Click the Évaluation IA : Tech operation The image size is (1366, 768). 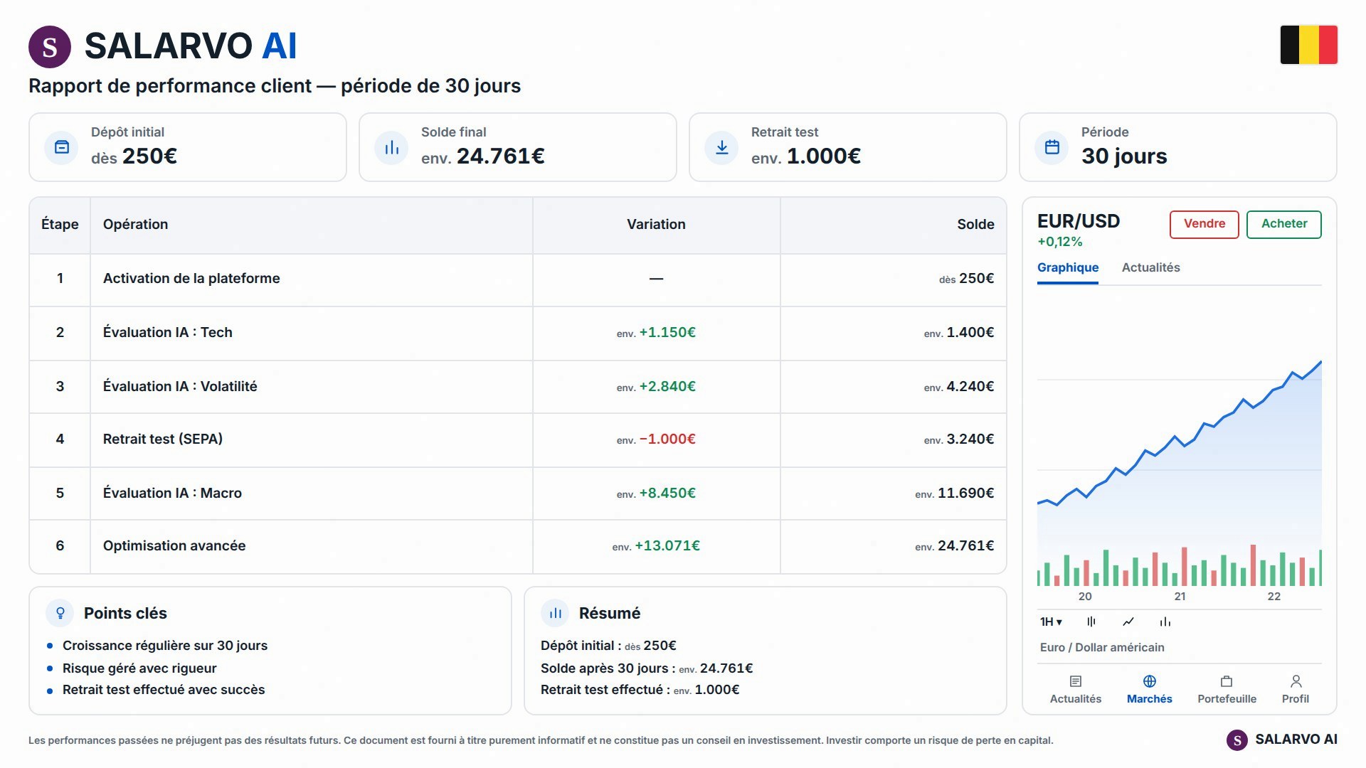[168, 332]
